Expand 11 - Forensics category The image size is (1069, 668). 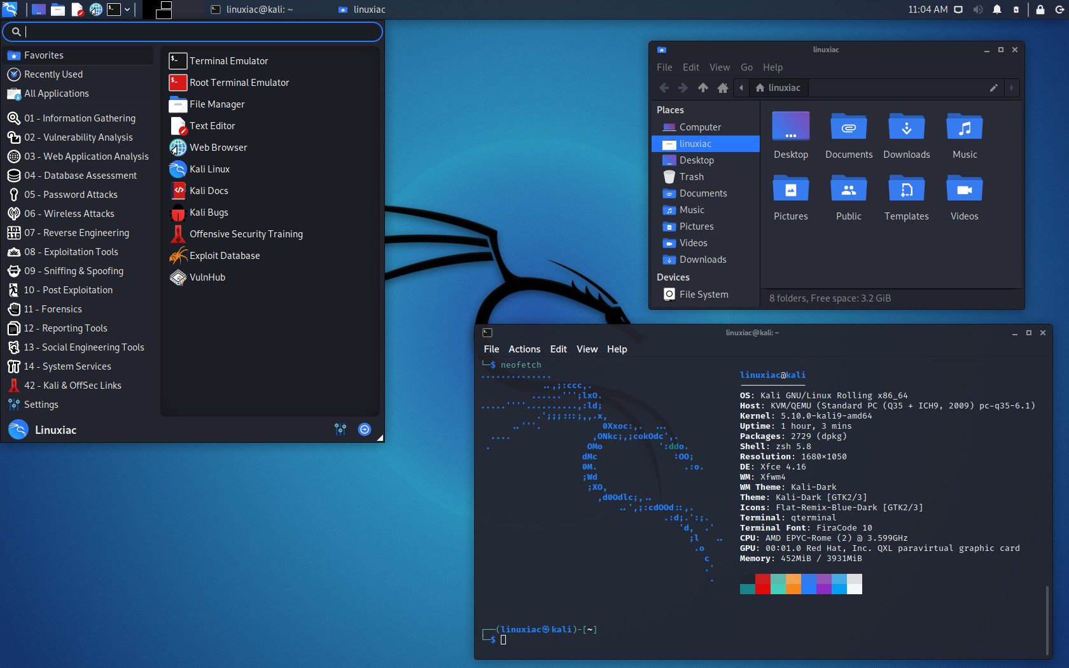(x=79, y=309)
